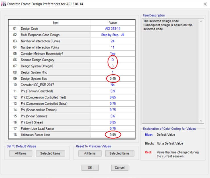210x178 pixels.
Task: Select the Design System Omega0 value cell
Action: pyautogui.click(x=113, y=66)
